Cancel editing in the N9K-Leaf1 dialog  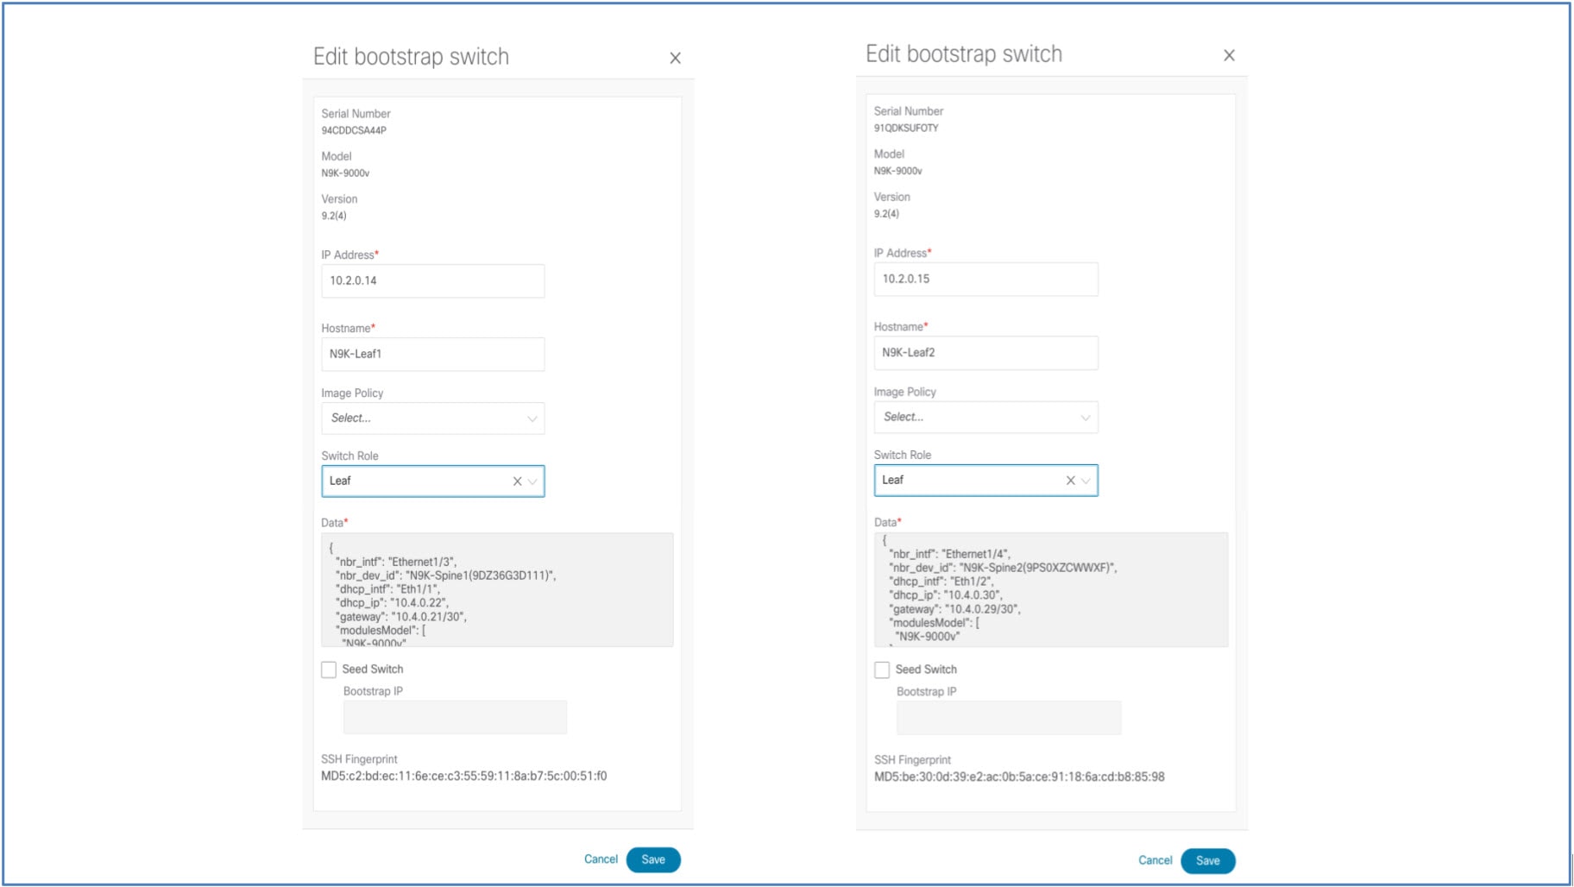(601, 859)
